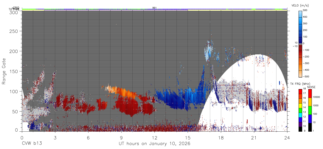Click the '991' CPID value at top
This screenshot has width=323, height=149.
154,8
